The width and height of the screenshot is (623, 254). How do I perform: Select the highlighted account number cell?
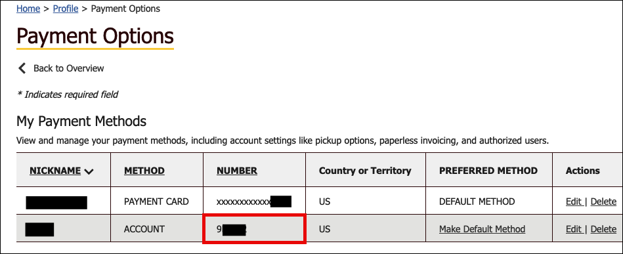[x=254, y=229]
